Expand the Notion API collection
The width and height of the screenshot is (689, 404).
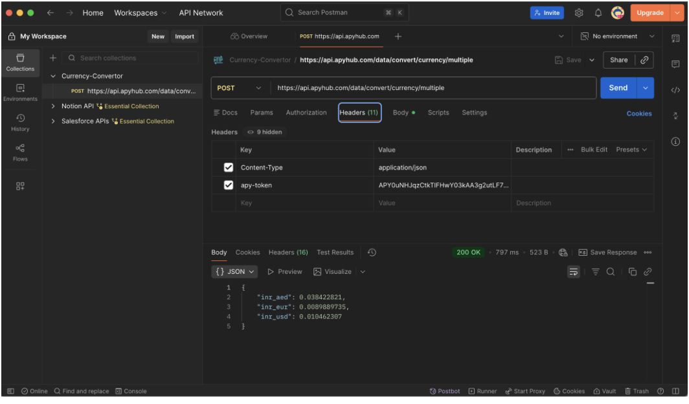(53, 106)
